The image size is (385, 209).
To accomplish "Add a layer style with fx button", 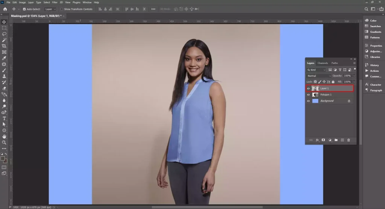I will point(317,140).
